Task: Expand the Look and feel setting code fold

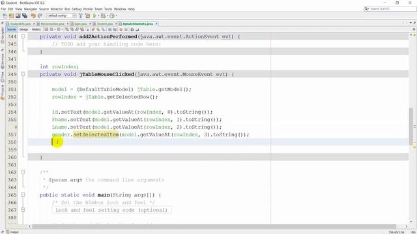Action: (23, 210)
